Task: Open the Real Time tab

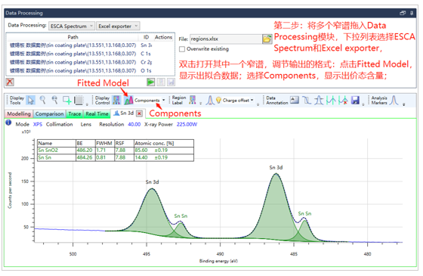Action: [x=97, y=114]
